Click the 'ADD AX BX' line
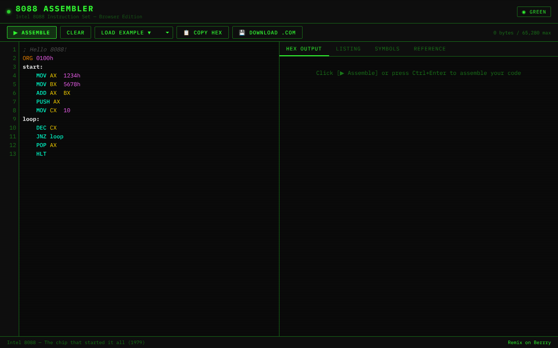558x348 pixels. tap(53, 93)
